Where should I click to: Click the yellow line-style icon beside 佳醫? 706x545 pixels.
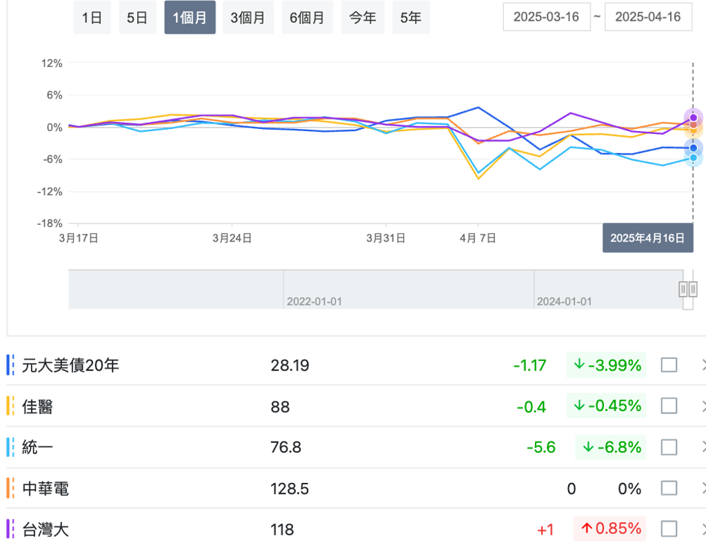pyautogui.click(x=10, y=406)
